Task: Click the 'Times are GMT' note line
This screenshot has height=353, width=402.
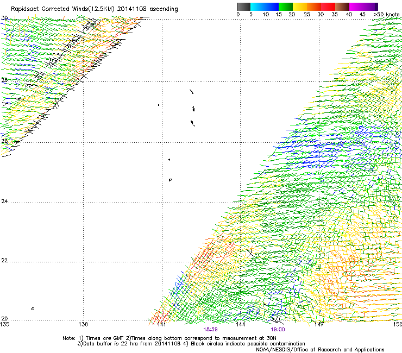Action: click(x=169, y=338)
